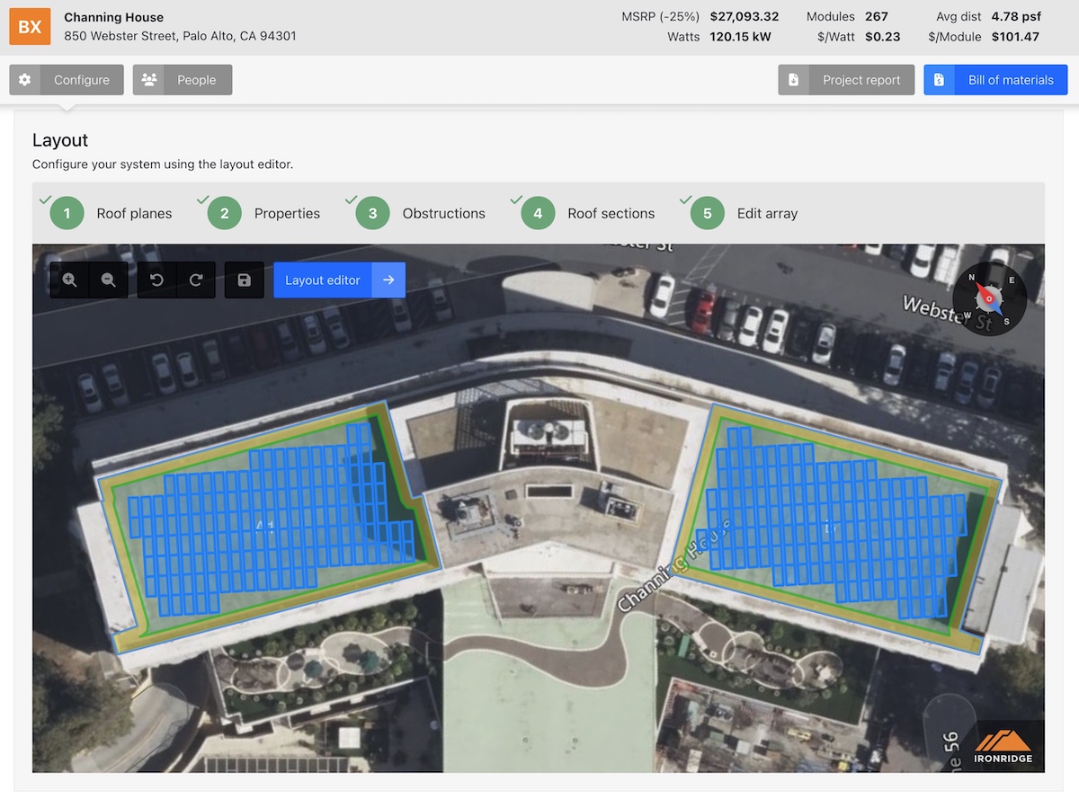The width and height of the screenshot is (1079, 799).
Task: Switch to the People tab
Action: 183,80
